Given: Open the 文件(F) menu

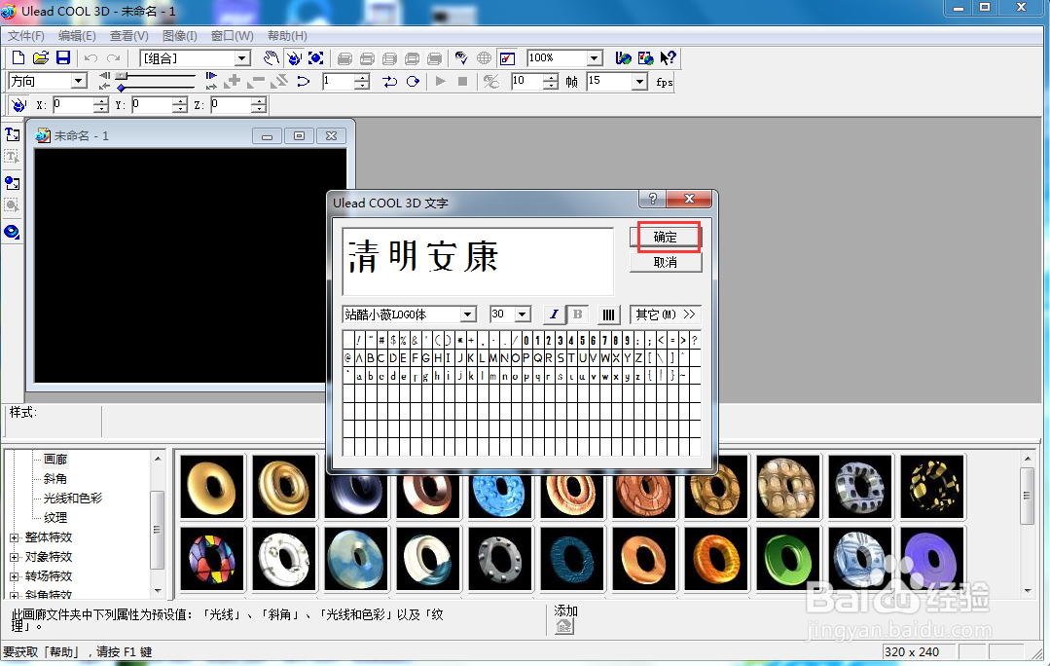Looking at the screenshot, I should 26,35.
